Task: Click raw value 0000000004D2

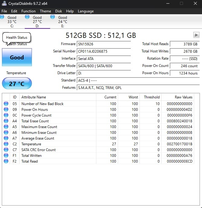Action: tap(179, 110)
